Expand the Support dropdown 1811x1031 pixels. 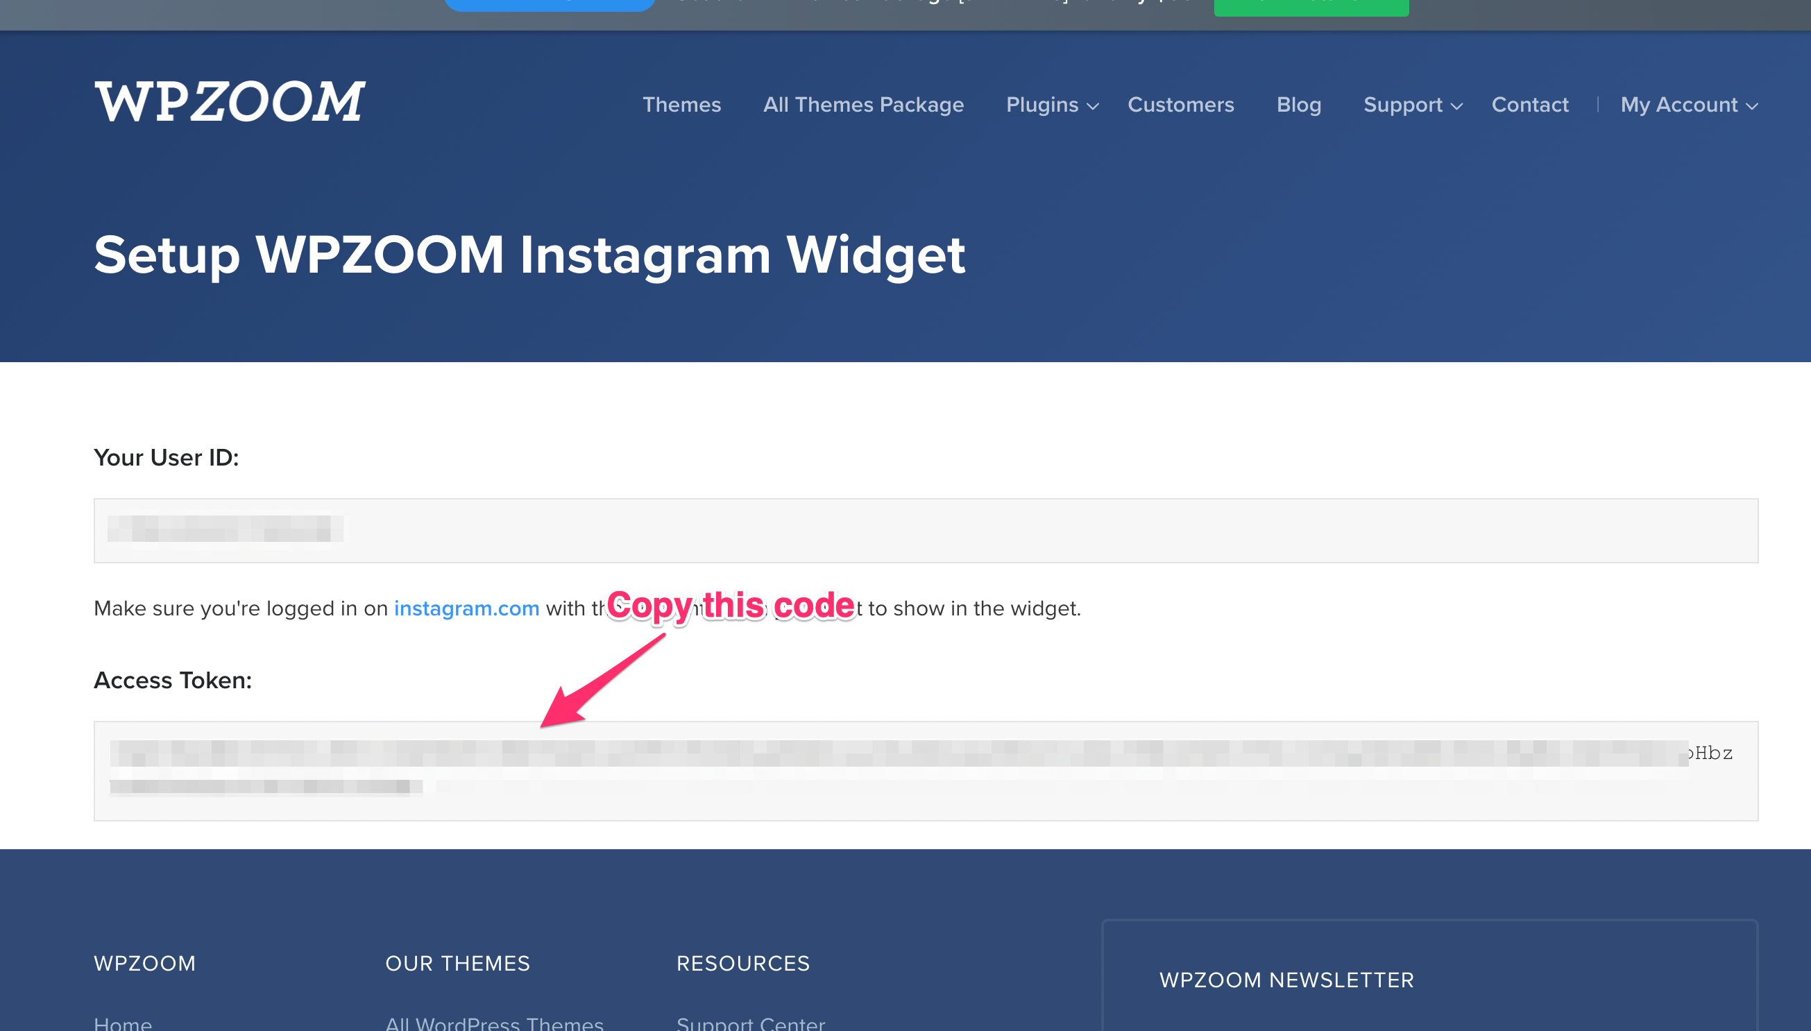tap(1413, 105)
